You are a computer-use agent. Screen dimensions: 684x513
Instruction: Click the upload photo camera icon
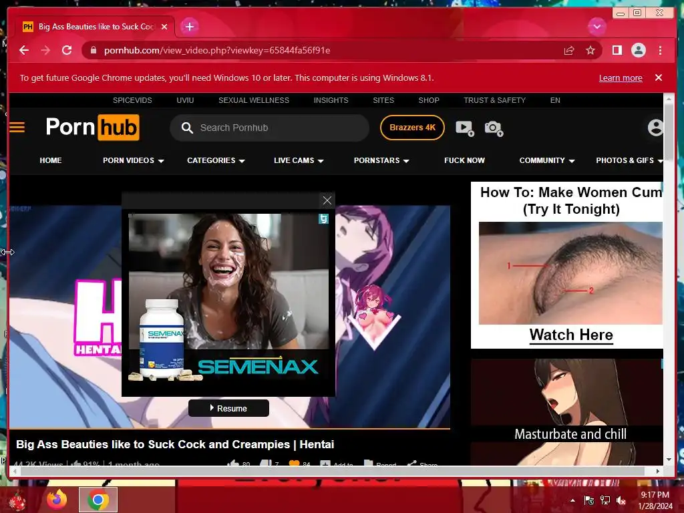(494, 128)
